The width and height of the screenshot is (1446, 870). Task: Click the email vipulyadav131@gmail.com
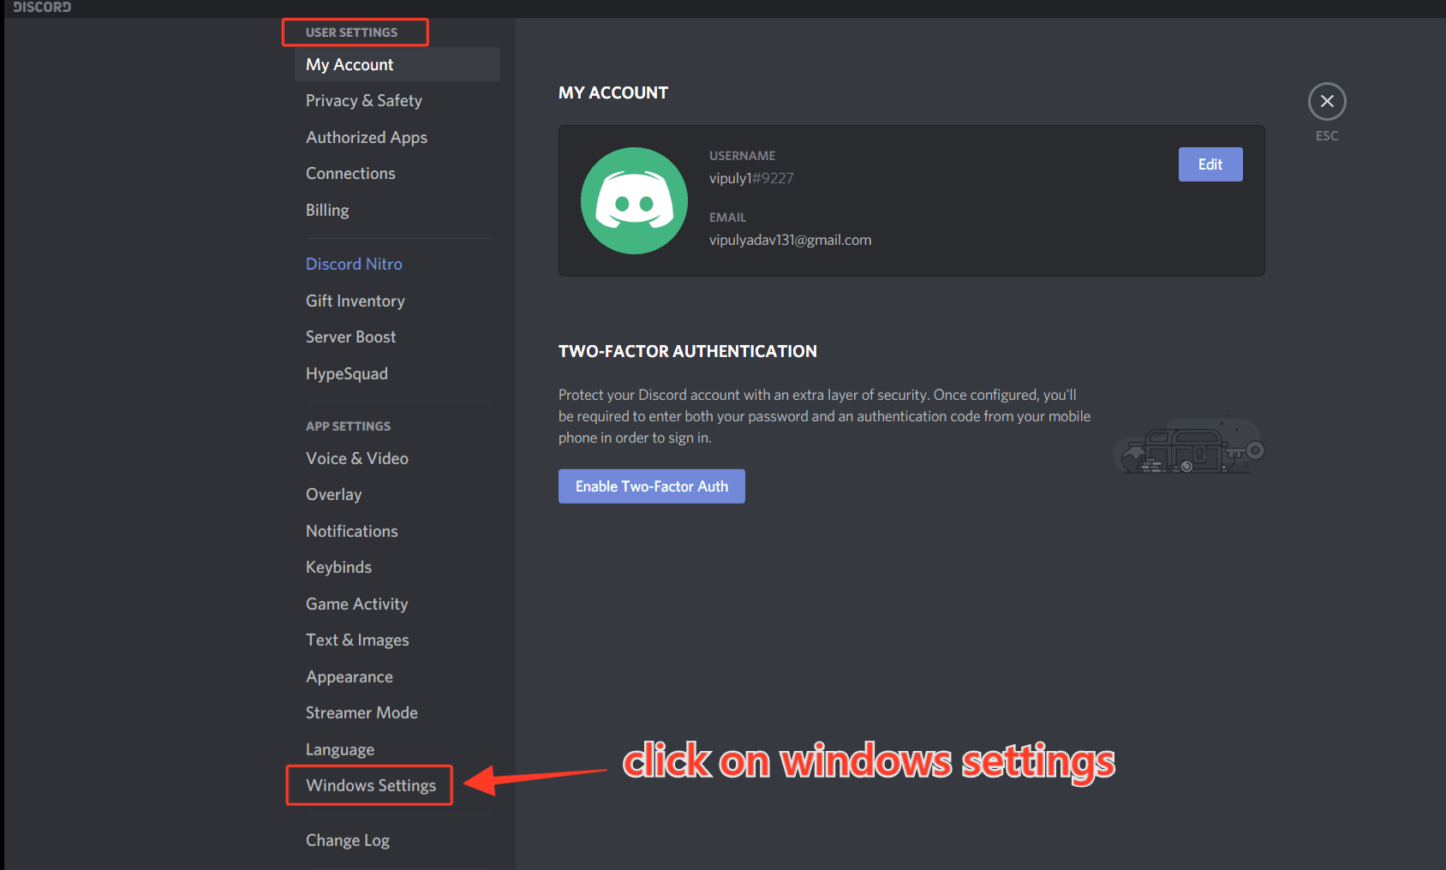790,240
